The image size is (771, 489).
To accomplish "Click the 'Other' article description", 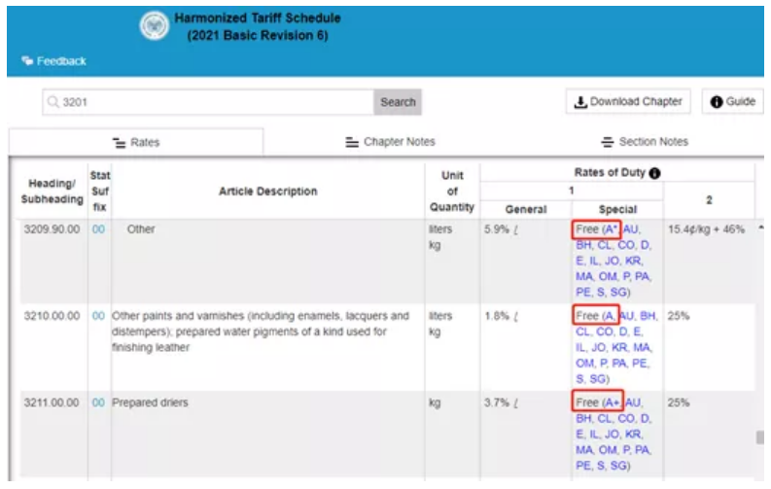I will click(141, 229).
